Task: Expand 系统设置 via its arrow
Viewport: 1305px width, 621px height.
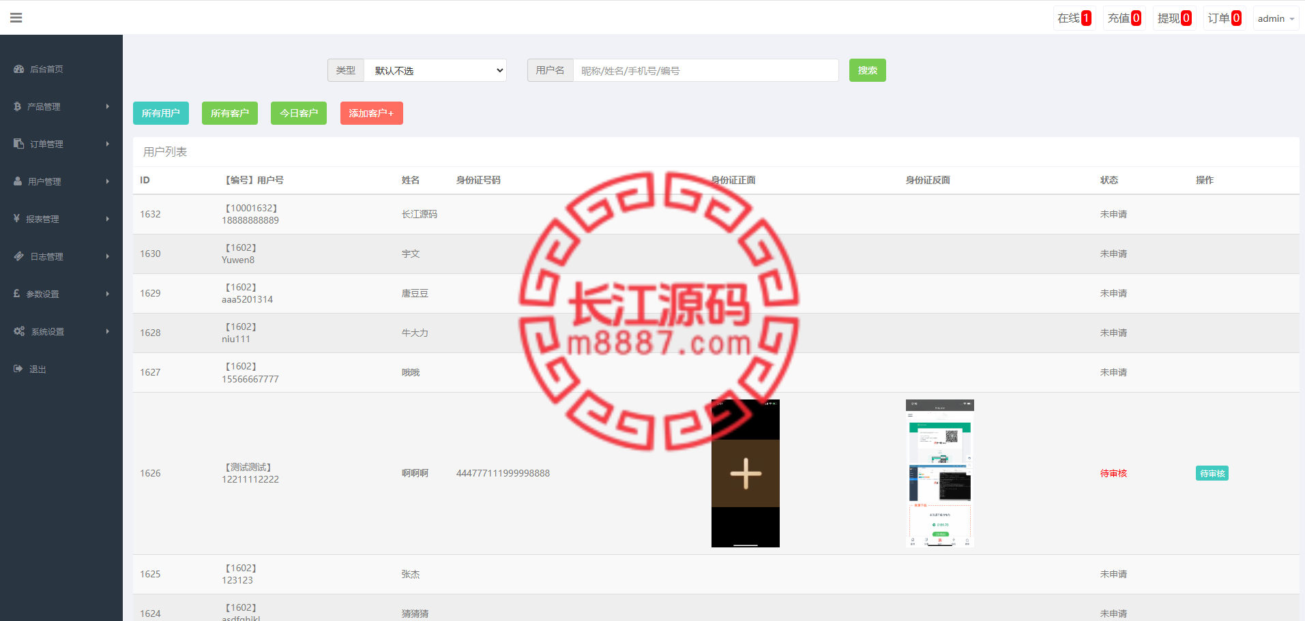Action: [108, 331]
